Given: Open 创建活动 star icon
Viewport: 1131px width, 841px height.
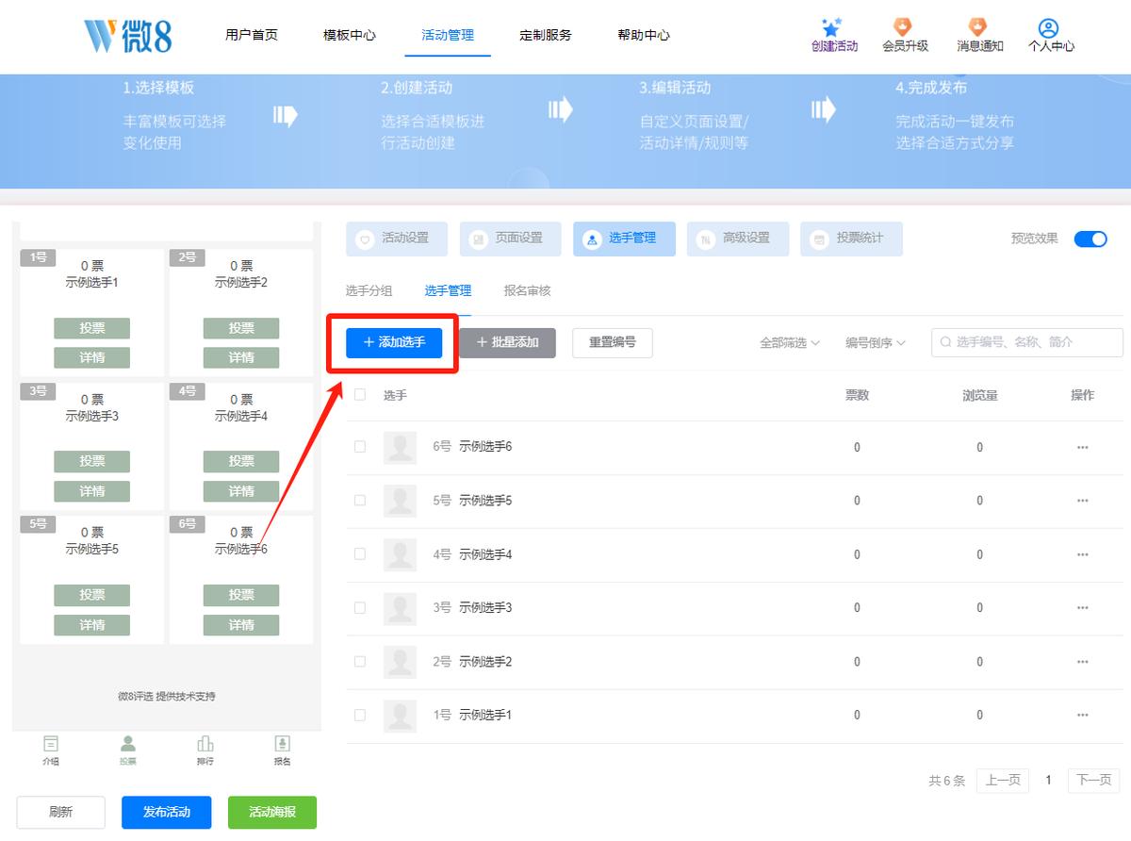Looking at the screenshot, I should [832, 27].
